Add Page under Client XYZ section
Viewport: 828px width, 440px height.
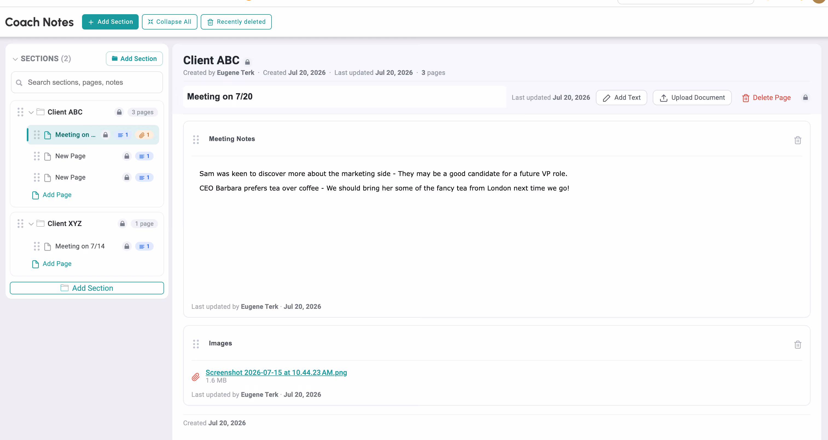[52, 264]
